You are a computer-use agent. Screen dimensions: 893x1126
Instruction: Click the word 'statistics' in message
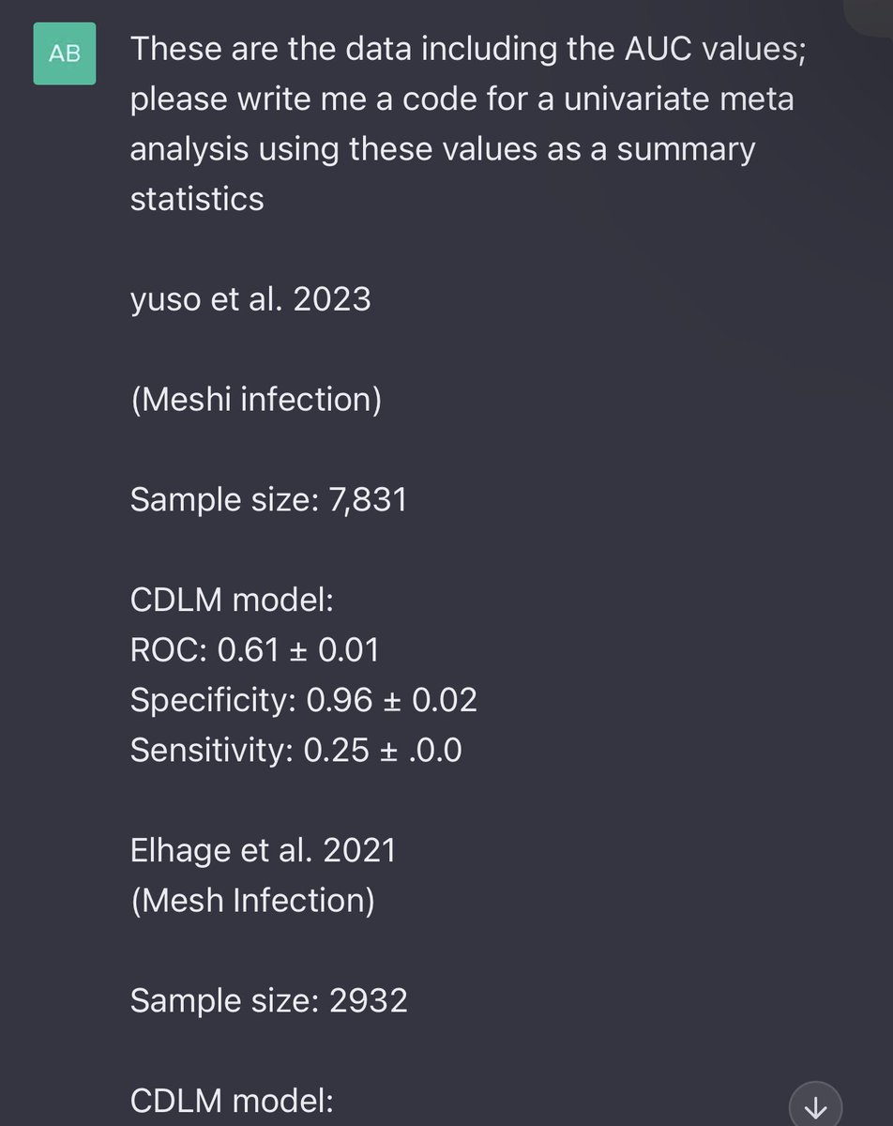pos(197,199)
